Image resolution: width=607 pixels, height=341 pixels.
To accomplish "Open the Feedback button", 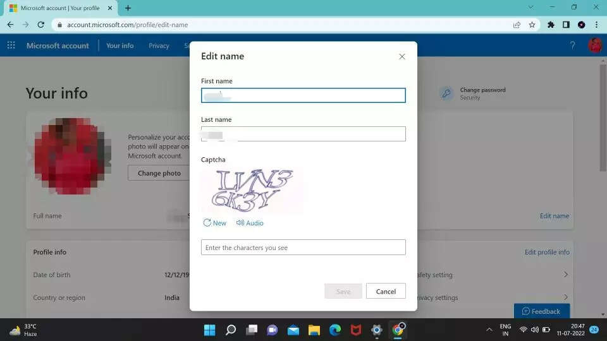I will click(x=541, y=311).
